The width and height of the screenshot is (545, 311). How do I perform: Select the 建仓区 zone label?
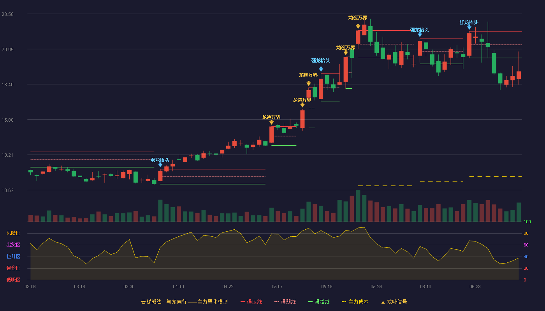(x=13, y=268)
